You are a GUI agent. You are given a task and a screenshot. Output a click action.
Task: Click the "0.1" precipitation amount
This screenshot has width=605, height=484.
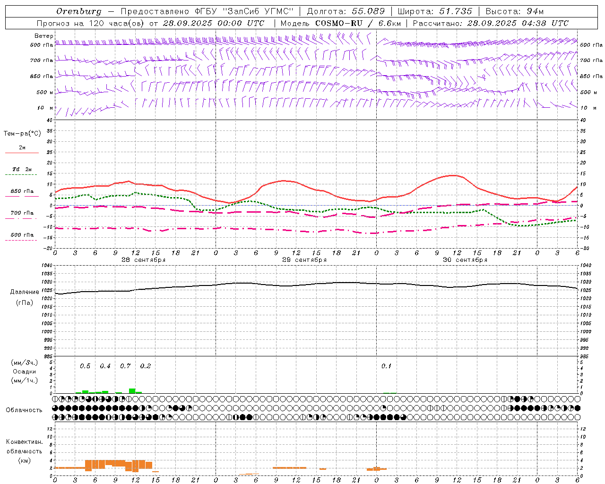coord(386,366)
